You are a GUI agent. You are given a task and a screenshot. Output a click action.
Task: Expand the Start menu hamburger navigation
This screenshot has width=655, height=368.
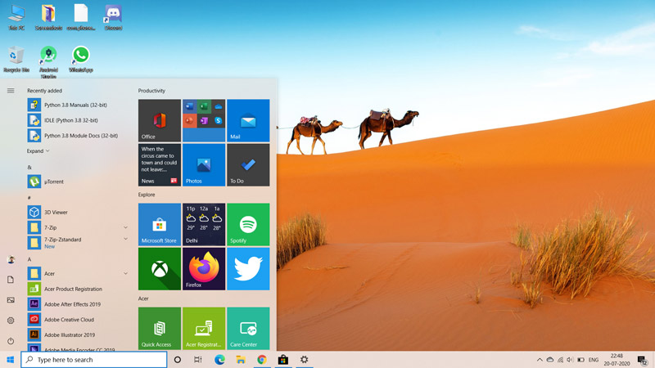(x=11, y=91)
